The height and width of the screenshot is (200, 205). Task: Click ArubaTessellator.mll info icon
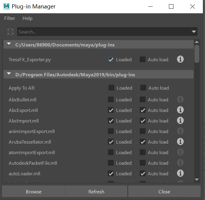point(180,142)
